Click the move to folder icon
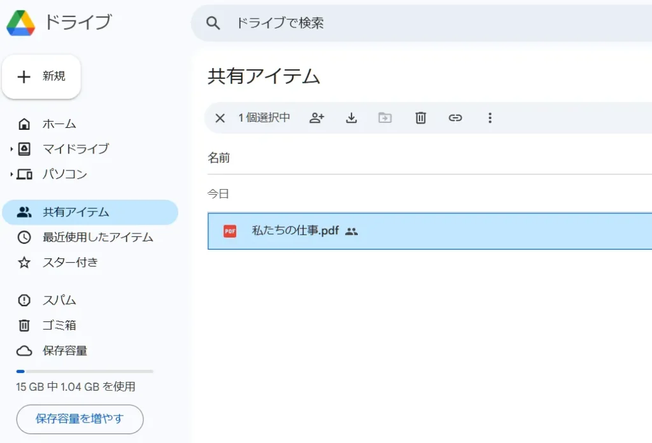This screenshot has width=652, height=443. point(385,118)
